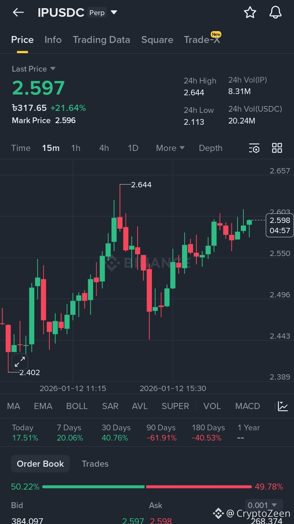Open the Trading Data tab
The width and height of the screenshot is (294, 524).
[x=101, y=40]
